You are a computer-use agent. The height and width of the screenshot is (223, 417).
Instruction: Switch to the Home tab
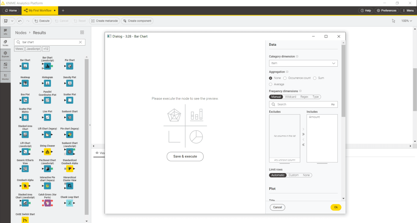coord(11,11)
